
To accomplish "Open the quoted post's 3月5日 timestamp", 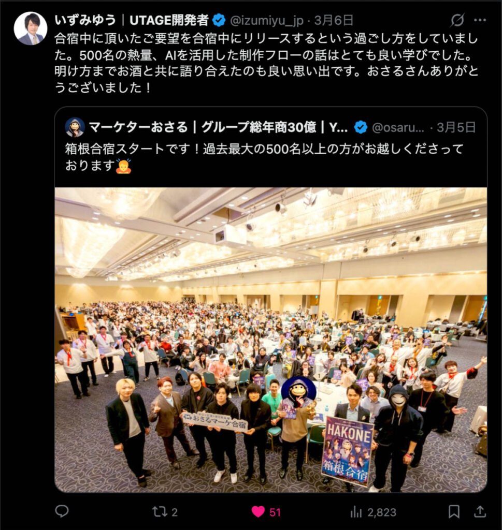I will 456,127.
